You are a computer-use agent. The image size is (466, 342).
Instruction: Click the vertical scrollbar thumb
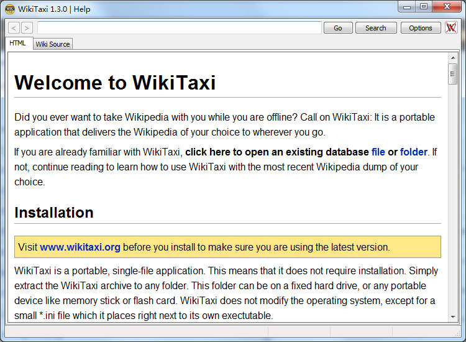pos(452,74)
